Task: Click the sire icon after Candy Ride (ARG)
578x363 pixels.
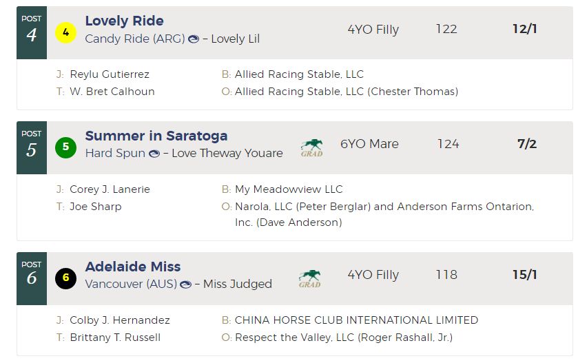Action: pos(194,39)
